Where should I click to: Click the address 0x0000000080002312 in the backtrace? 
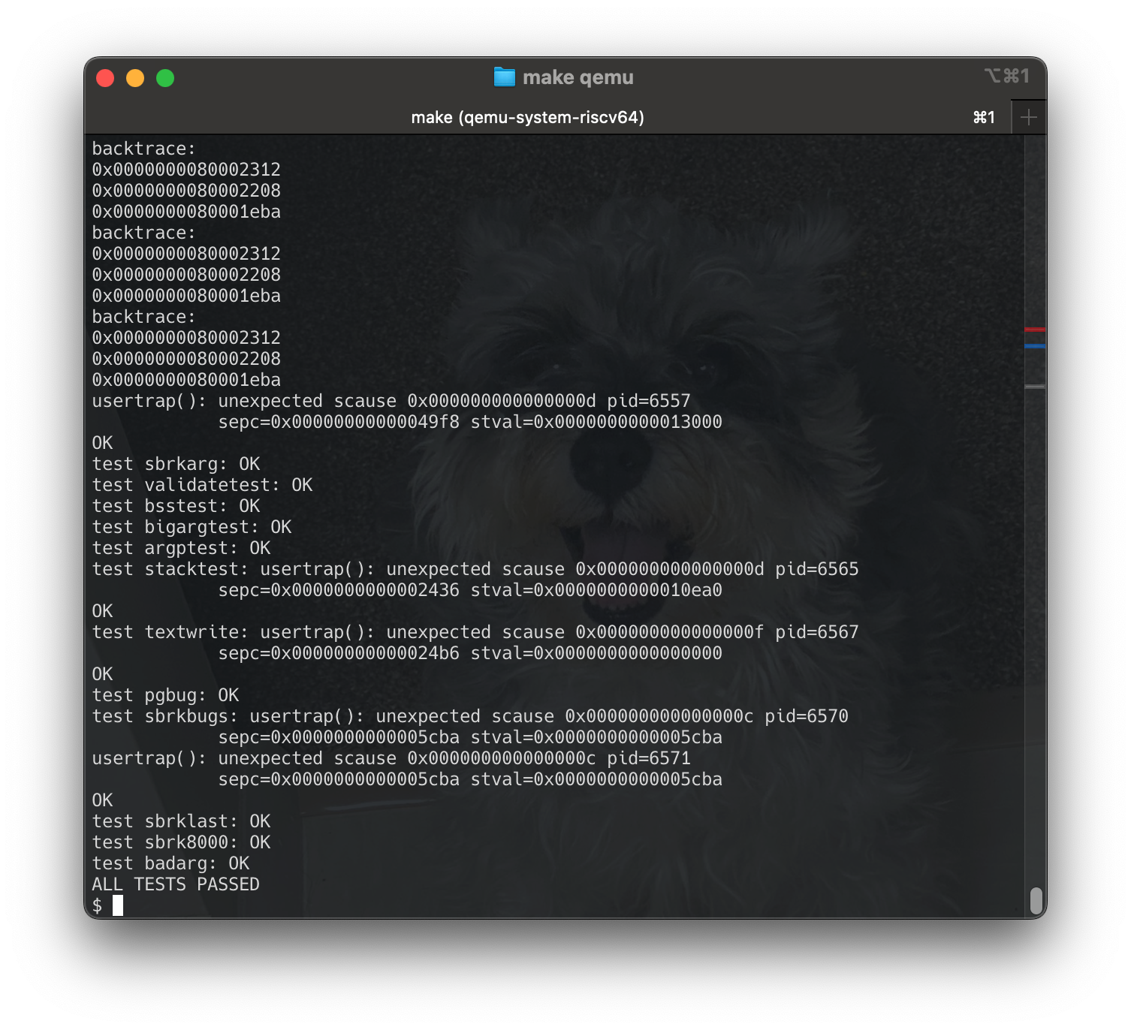[x=186, y=169]
